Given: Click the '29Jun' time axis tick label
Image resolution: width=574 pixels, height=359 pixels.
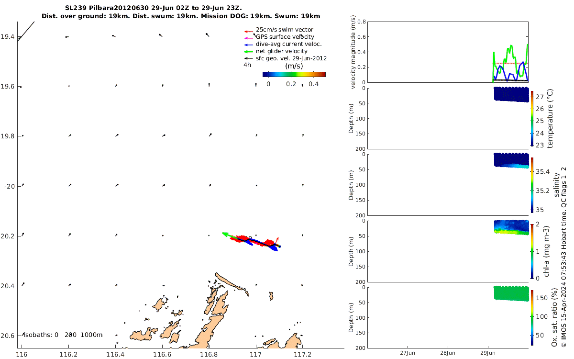Looking at the screenshot, I should [487, 352].
